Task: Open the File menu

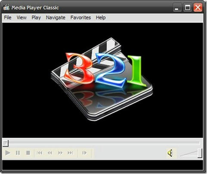Action: (x=8, y=18)
